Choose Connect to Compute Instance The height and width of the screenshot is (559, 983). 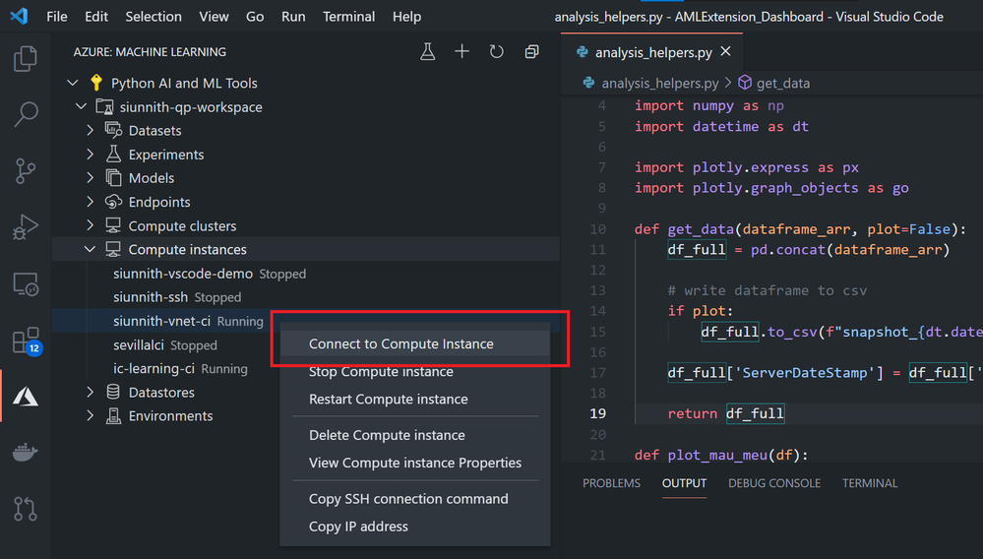(415, 343)
